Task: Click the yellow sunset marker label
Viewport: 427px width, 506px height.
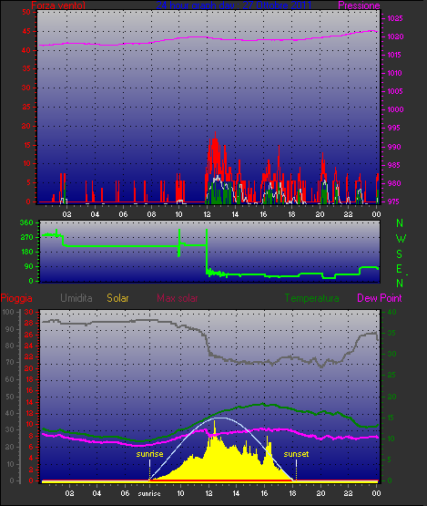Action: 296,454
